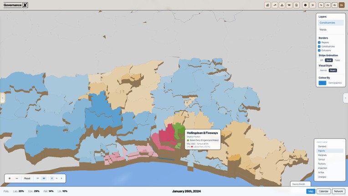Switch to the Calendar tab
This screenshot has height=196, width=348.
323,191
